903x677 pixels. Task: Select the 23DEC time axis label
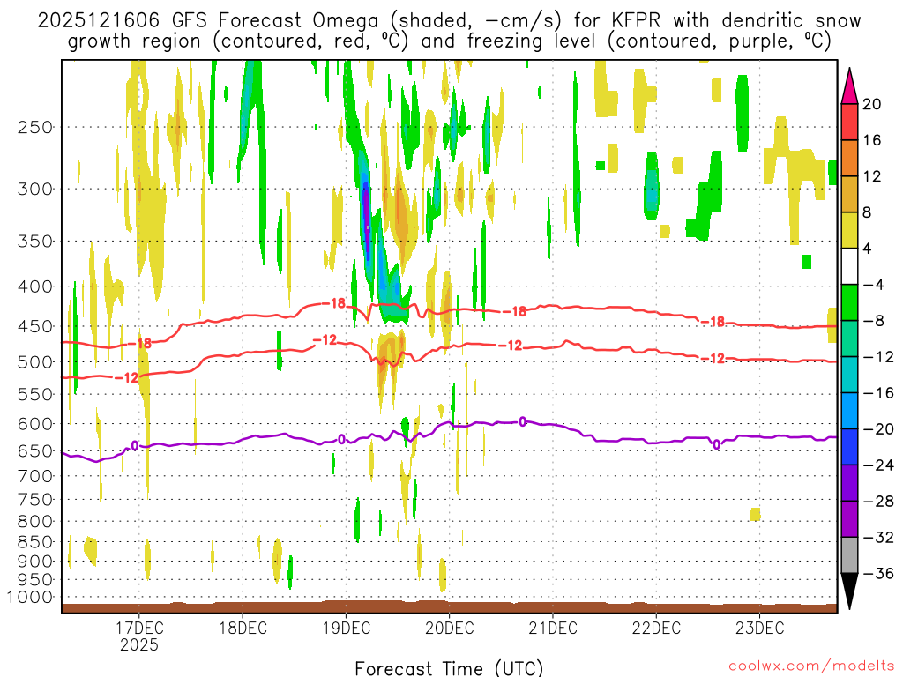[760, 628]
